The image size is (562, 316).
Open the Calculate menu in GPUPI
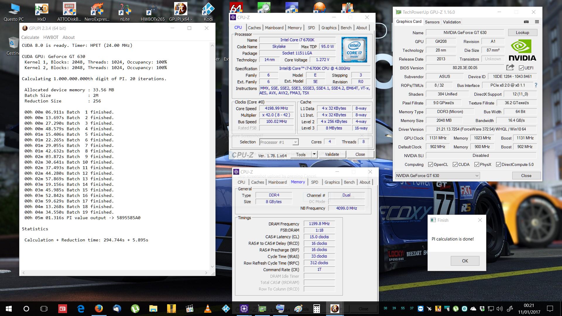30,37
